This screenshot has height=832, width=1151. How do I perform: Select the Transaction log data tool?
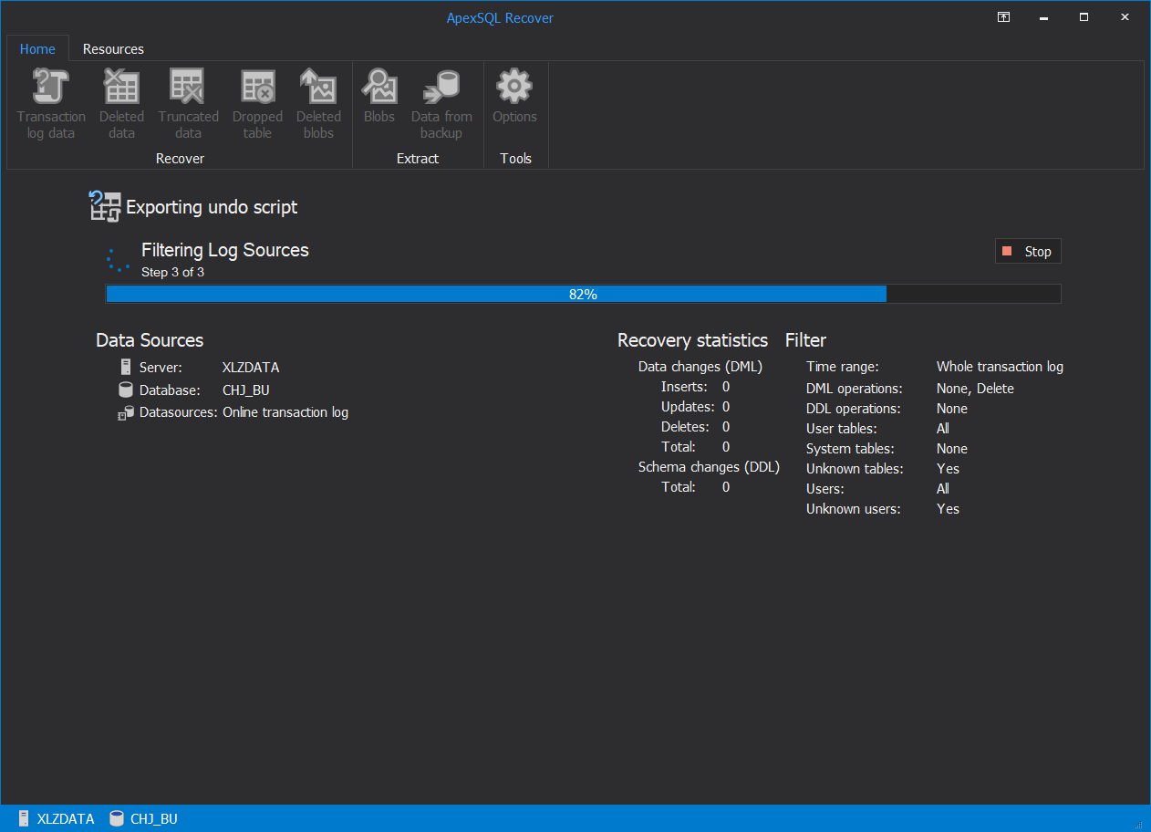[50, 100]
